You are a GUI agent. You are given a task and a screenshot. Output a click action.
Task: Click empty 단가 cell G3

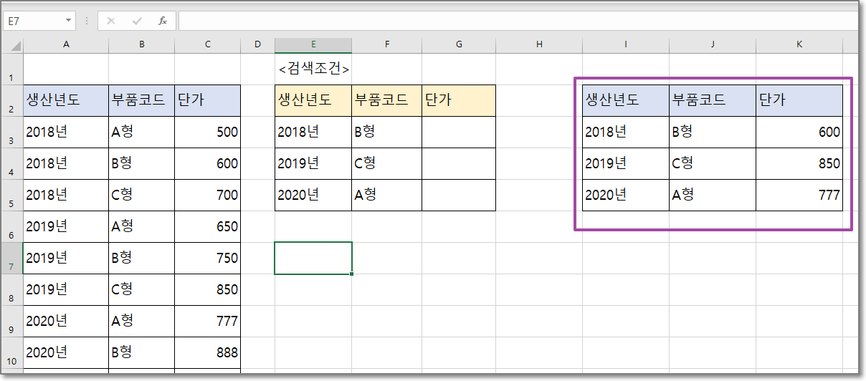pyautogui.click(x=459, y=132)
